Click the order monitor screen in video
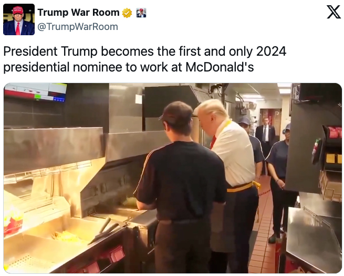This screenshot has width=344, height=276. click(36, 92)
